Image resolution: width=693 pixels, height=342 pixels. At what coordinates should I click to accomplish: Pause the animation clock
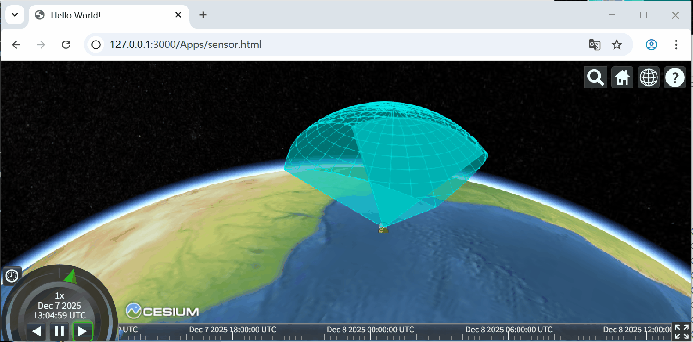click(x=59, y=331)
